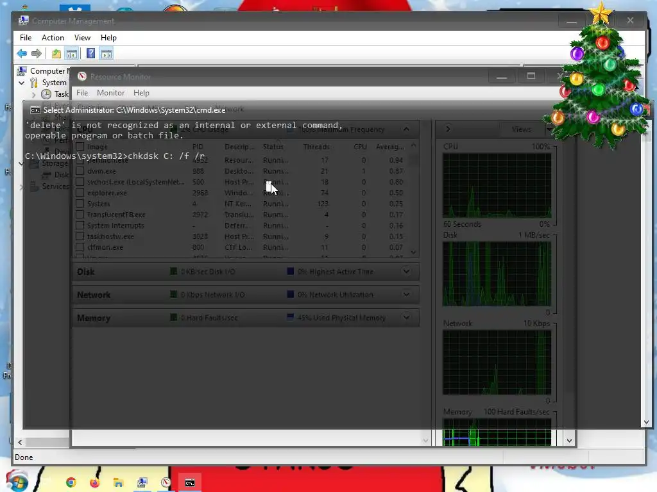Select the Task Scheduler clock icon
The image size is (657, 492).
point(46,94)
